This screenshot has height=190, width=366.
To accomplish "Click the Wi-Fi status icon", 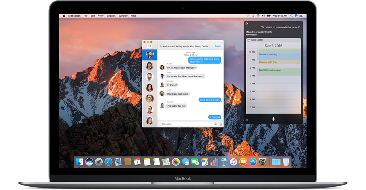I will 258,16.
